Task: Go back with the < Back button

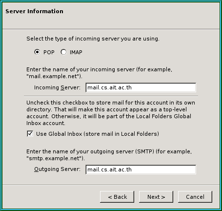Action: tap(117, 197)
